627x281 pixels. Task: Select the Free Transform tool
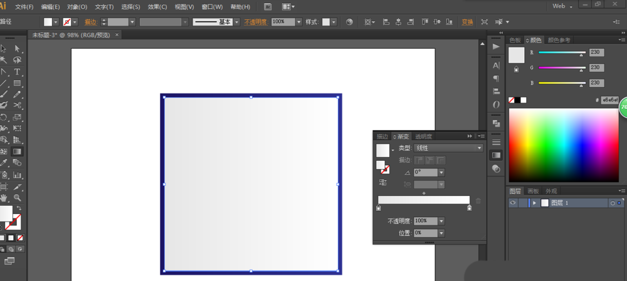pos(17,128)
